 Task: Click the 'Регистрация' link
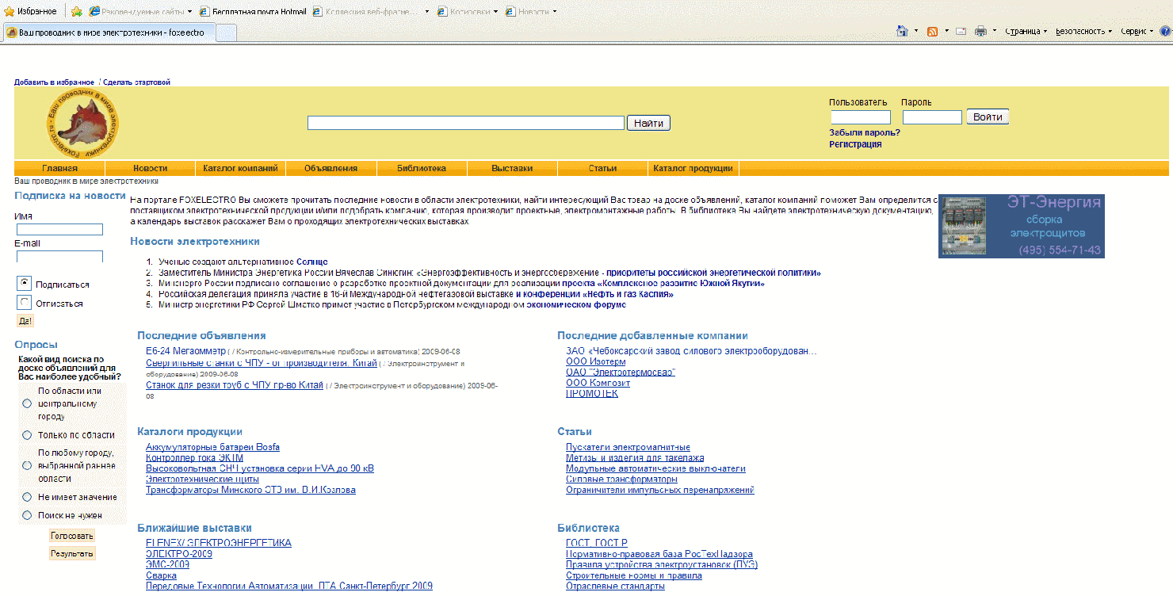855,144
